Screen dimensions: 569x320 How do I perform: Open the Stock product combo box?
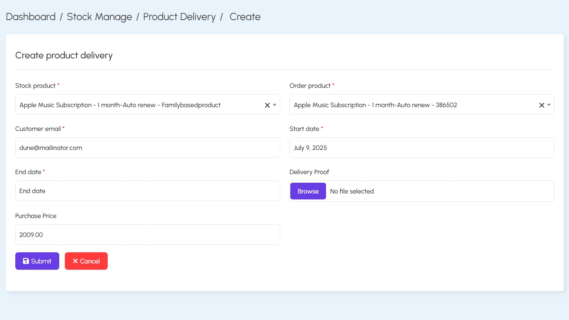pos(148,105)
